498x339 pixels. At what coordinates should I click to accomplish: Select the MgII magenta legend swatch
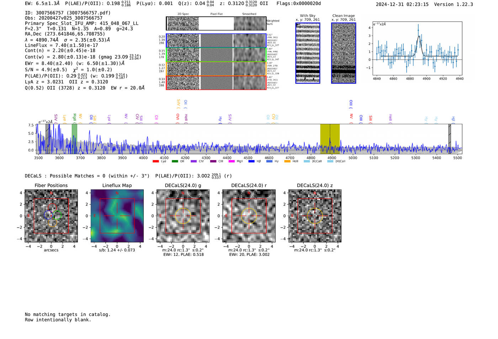232,161
